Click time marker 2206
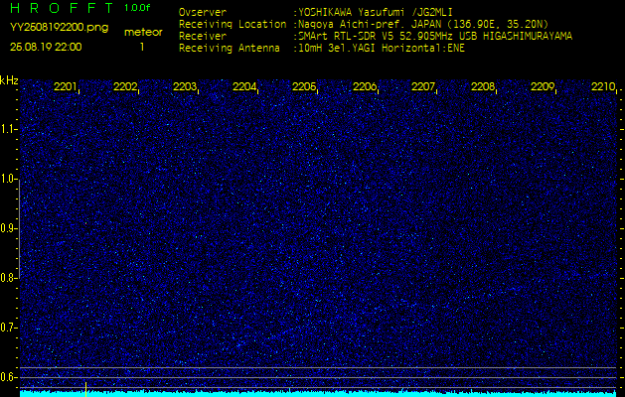The width and height of the screenshot is (625, 397). (x=365, y=86)
